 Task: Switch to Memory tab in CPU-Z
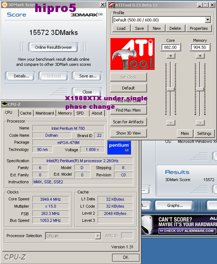click(x=65, y=113)
